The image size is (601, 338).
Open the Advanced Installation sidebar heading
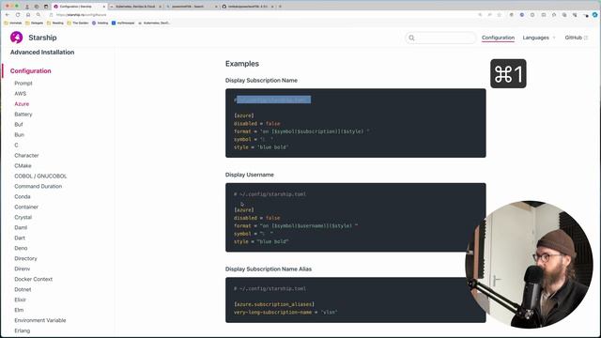point(42,53)
